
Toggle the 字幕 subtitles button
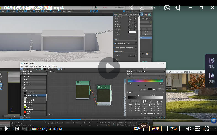pyautogui.click(x=173, y=129)
